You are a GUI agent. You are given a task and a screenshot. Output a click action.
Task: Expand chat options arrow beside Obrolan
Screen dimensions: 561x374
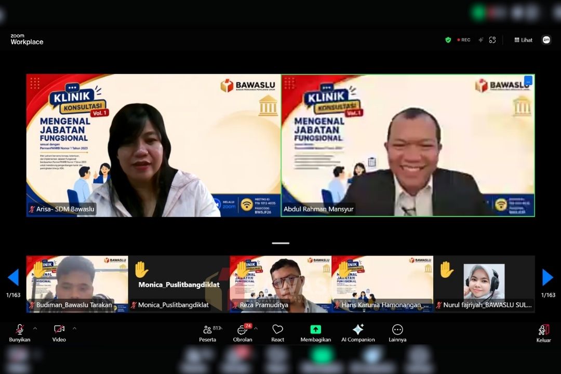pos(256,328)
